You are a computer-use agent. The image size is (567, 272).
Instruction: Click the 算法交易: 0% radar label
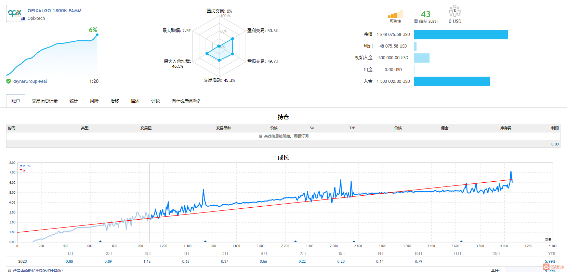point(219,11)
